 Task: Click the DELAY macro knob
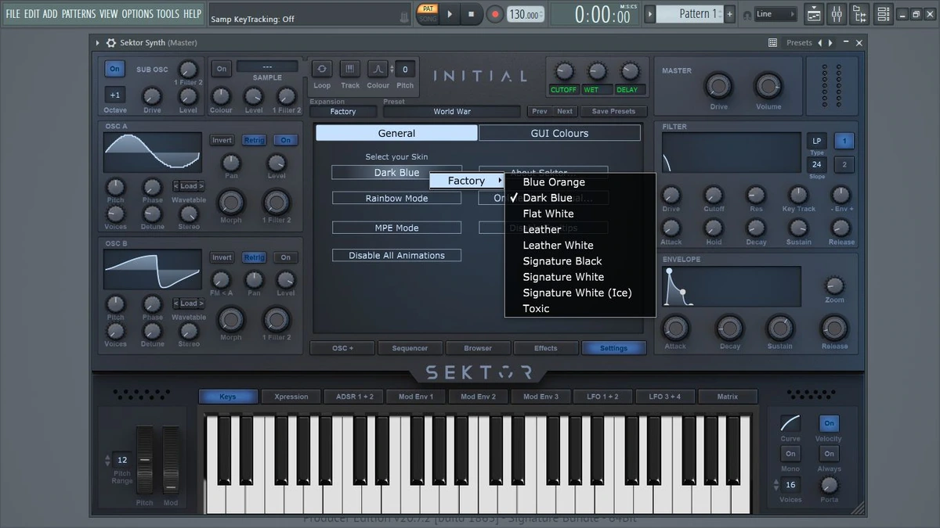click(x=629, y=71)
